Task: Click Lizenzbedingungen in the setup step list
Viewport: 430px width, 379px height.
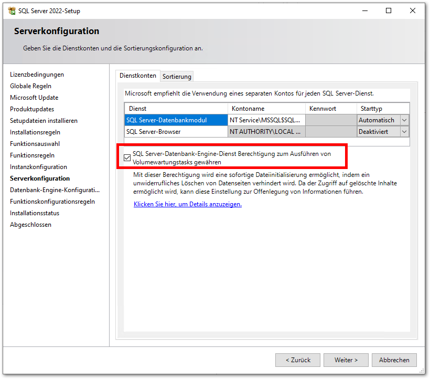Action: click(37, 75)
